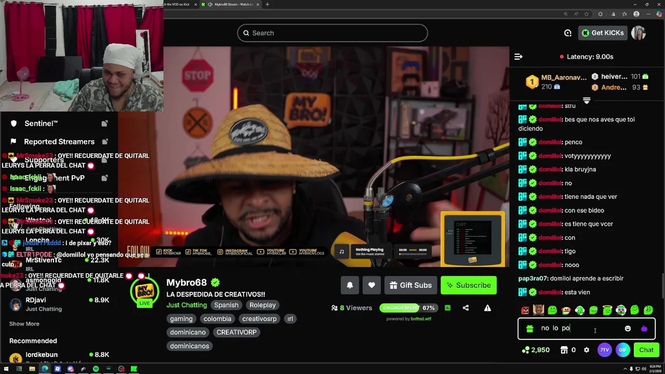Open the GIF picker button
This screenshot has height=374, width=665.
(622, 350)
